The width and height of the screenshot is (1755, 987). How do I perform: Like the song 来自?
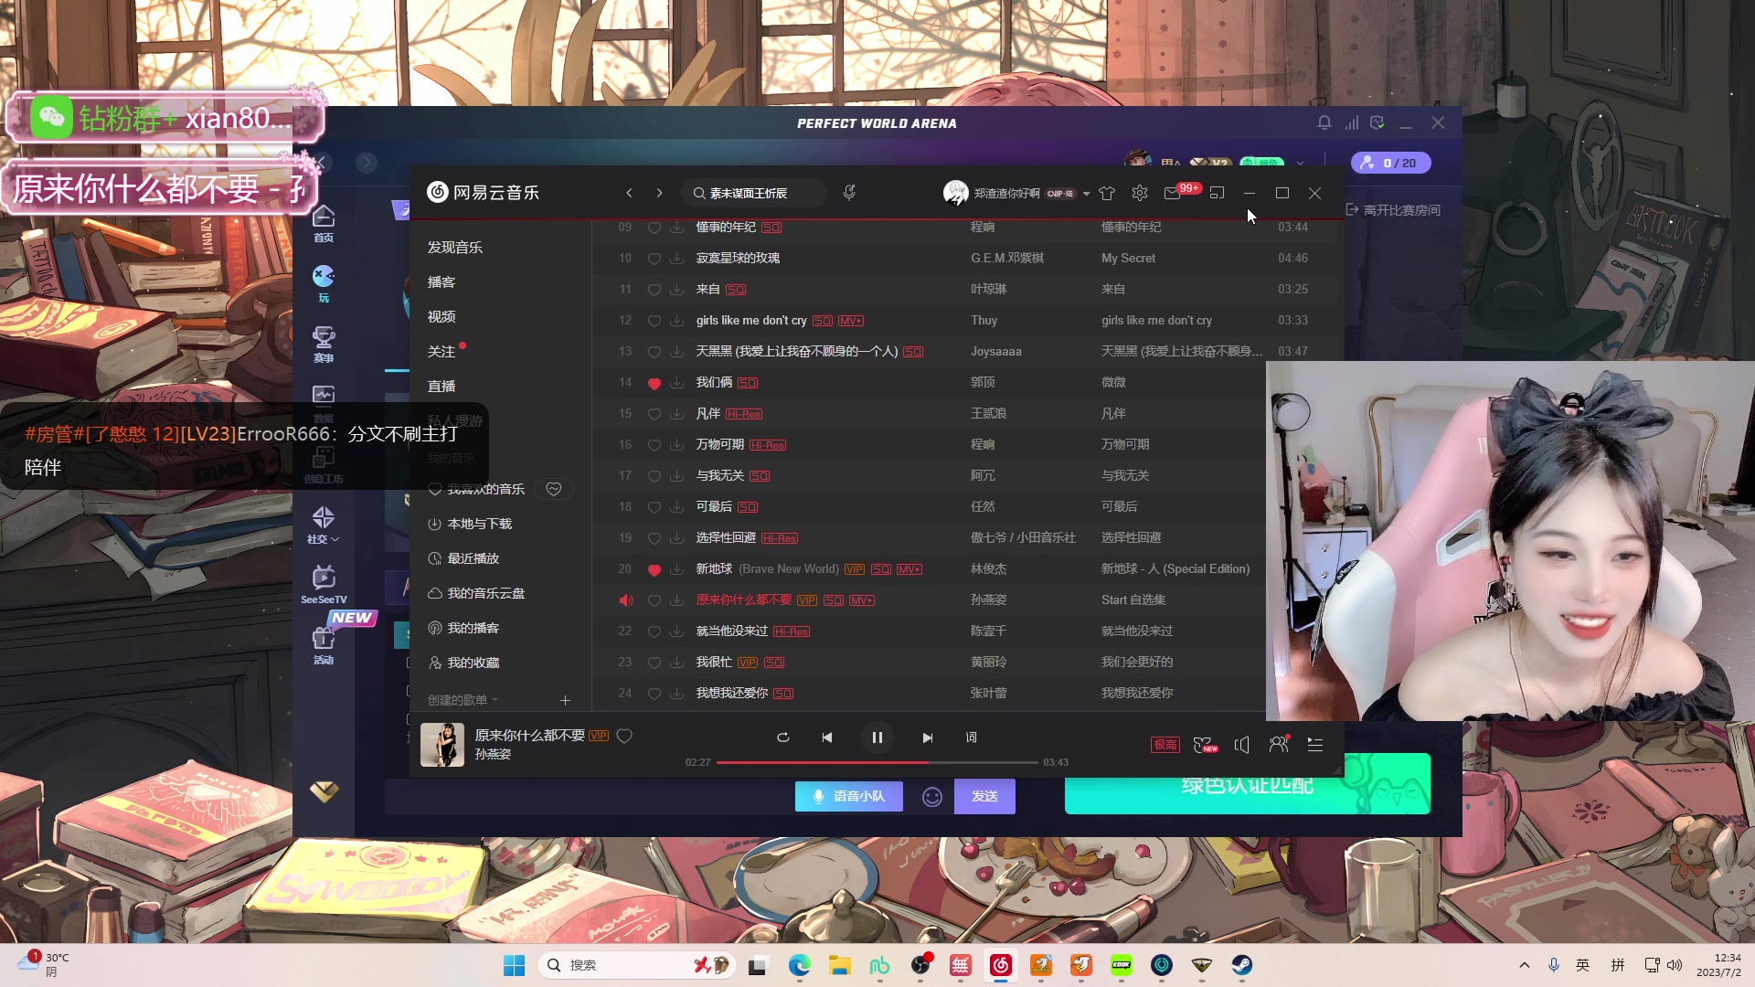(654, 290)
